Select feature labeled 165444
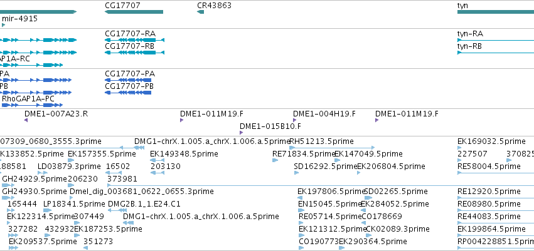Screen dimensions: 534x251 pos(22,204)
